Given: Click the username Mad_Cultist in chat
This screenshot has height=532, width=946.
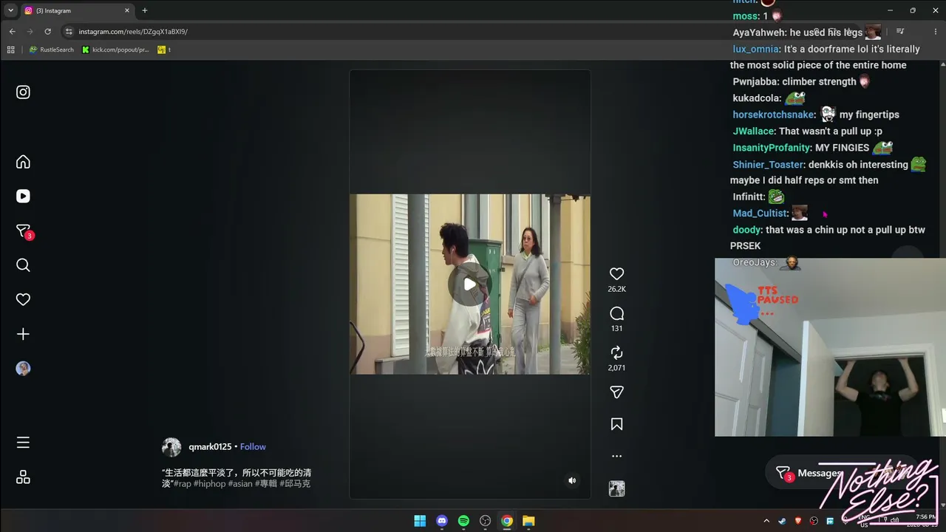Looking at the screenshot, I should 760,214.
